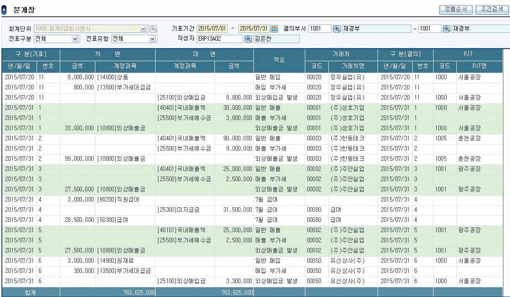
Task: Select the 미지급금 31,500,000 credit row
Action: coord(204,209)
